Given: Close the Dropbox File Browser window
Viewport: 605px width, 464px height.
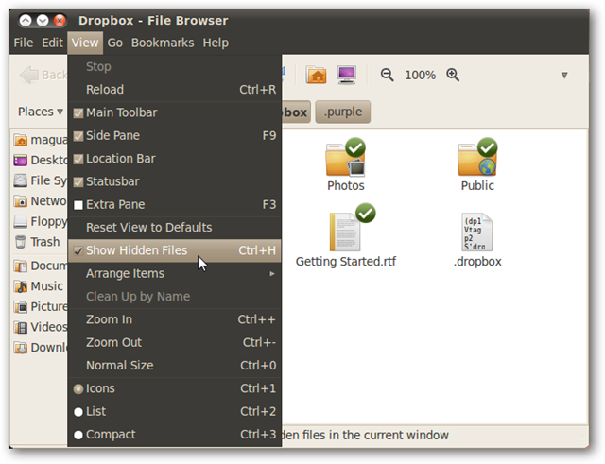Looking at the screenshot, I should click(60, 20).
